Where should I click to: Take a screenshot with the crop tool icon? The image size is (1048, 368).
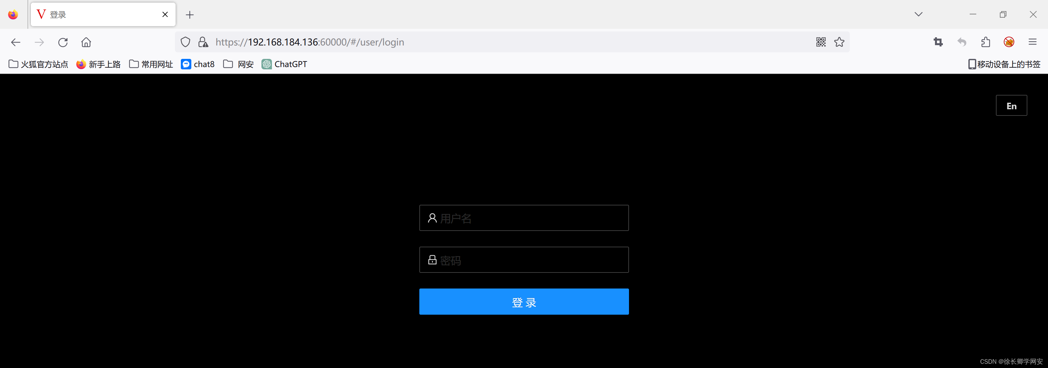[x=938, y=42]
